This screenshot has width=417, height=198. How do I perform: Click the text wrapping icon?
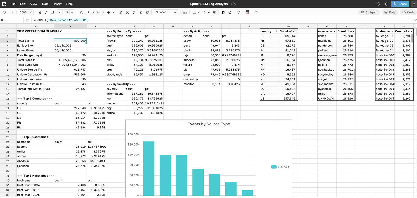[214, 12]
